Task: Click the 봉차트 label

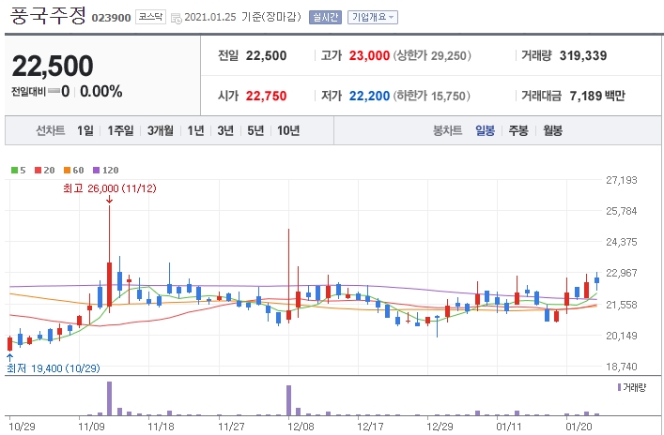Action: pyautogui.click(x=447, y=130)
